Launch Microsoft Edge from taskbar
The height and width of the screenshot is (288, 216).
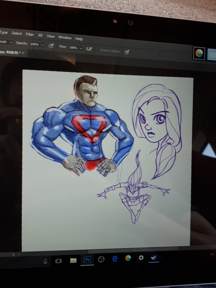coord(115,259)
